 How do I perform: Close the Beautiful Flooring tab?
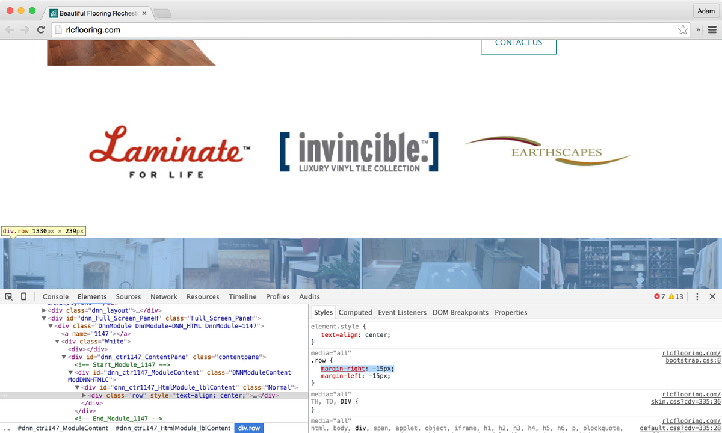(x=144, y=13)
